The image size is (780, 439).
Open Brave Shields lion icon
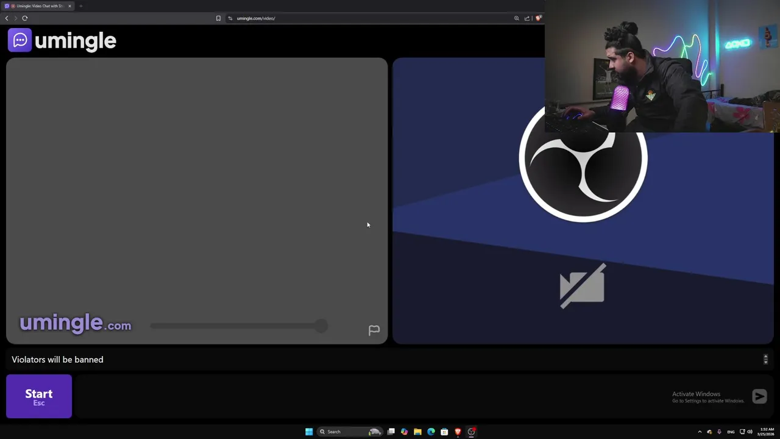click(x=538, y=18)
